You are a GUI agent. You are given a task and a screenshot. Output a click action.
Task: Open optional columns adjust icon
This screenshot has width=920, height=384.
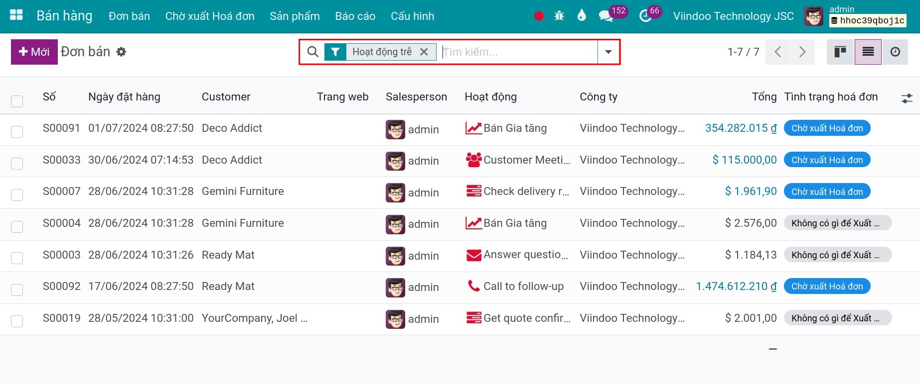[907, 98]
